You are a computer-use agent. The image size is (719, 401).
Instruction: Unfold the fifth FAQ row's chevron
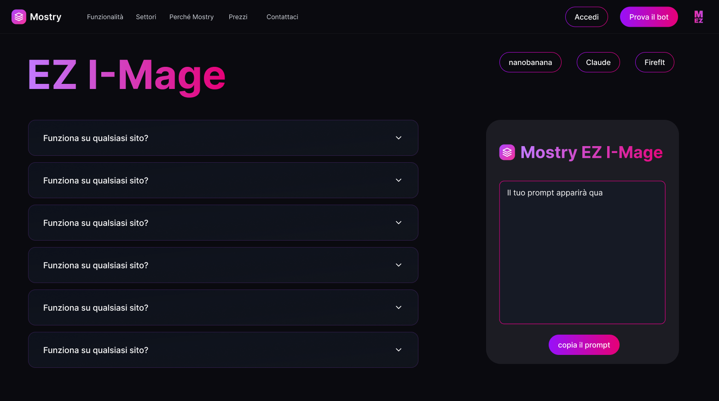click(x=399, y=307)
